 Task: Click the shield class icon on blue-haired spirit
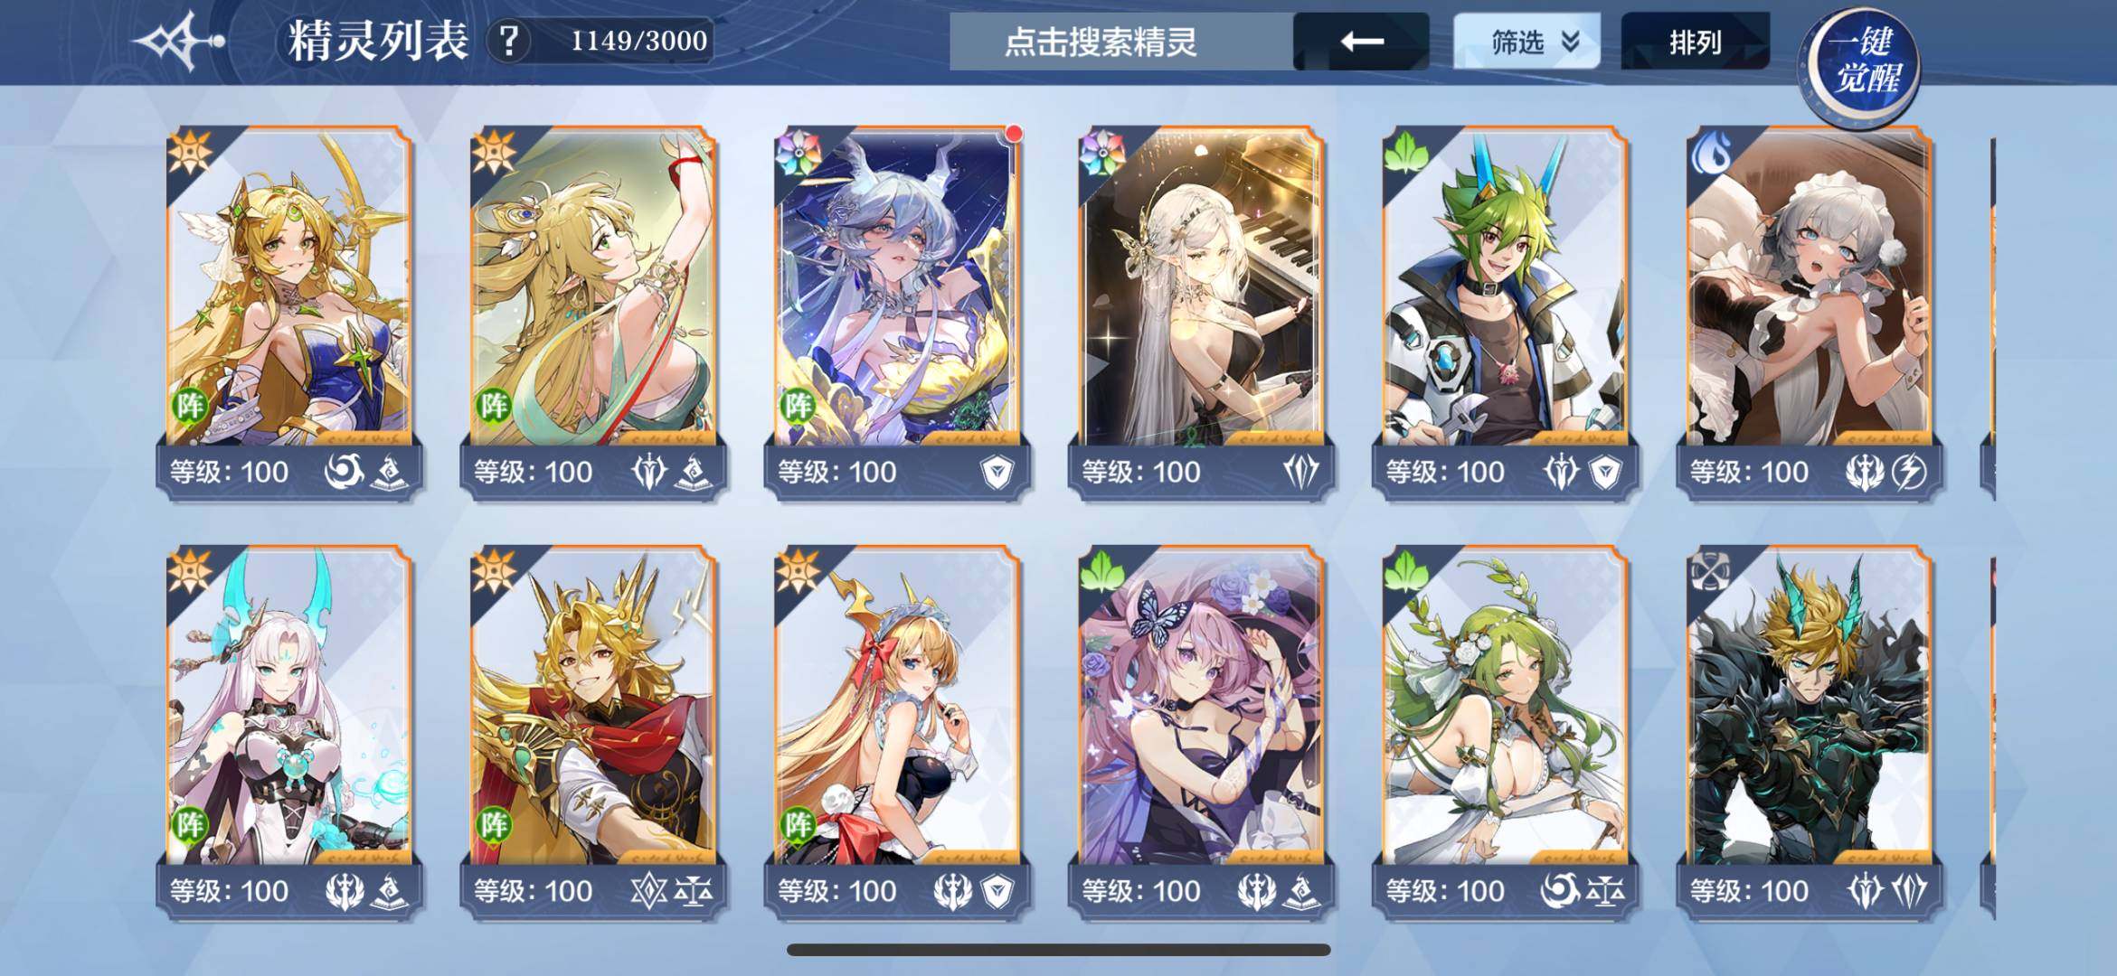point(997,472)
